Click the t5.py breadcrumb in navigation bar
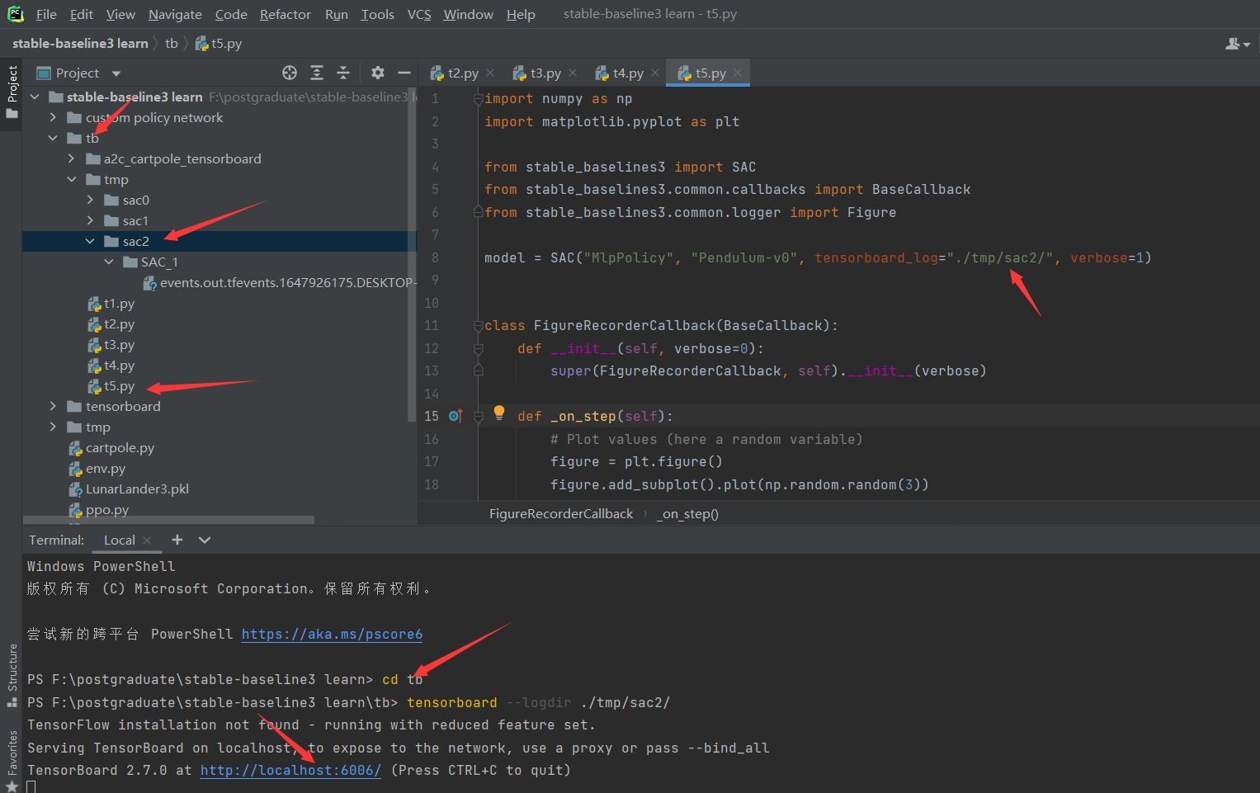This screenshot has height=793, width=1260. 219,43
